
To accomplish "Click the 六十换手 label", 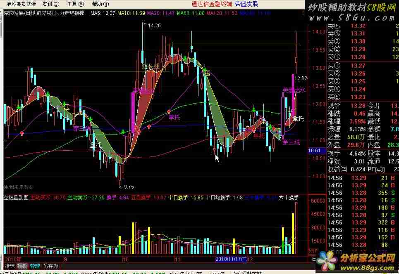I will (289, 198).
